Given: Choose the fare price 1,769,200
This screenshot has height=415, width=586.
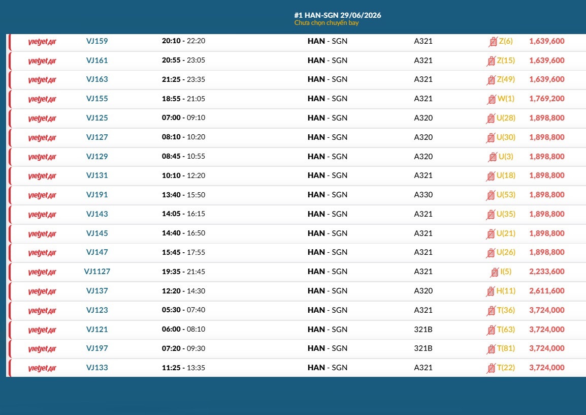Looking at the screenshot, I should (547, 99).
